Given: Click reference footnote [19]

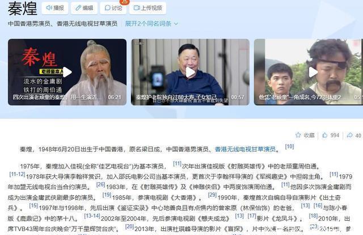Looking at the screenshot, I should click(107, 195).
